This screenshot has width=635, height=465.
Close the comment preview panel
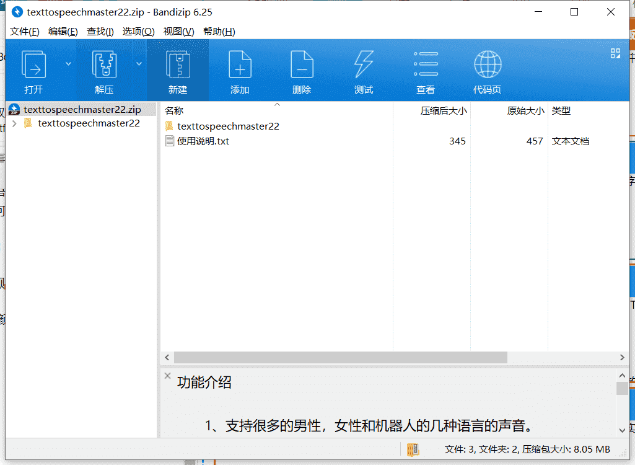coord(168,376)
